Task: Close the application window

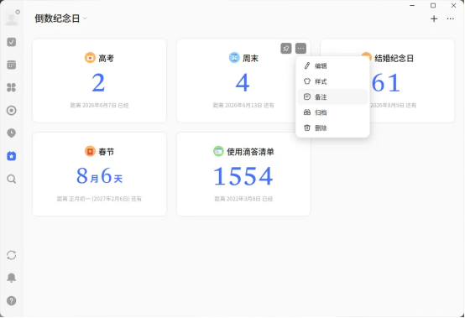Action: 453,5
